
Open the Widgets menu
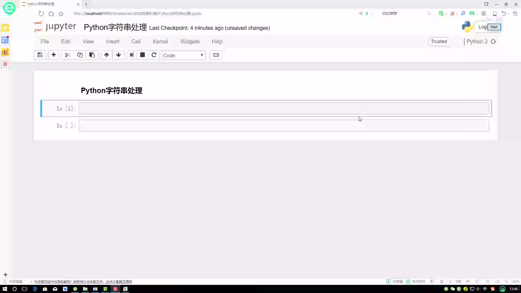(x=190, y=42)
